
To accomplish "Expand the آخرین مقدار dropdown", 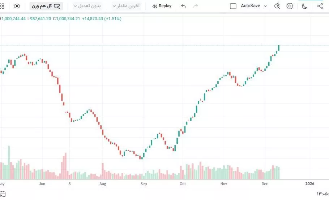I will [x=126, y=6].
